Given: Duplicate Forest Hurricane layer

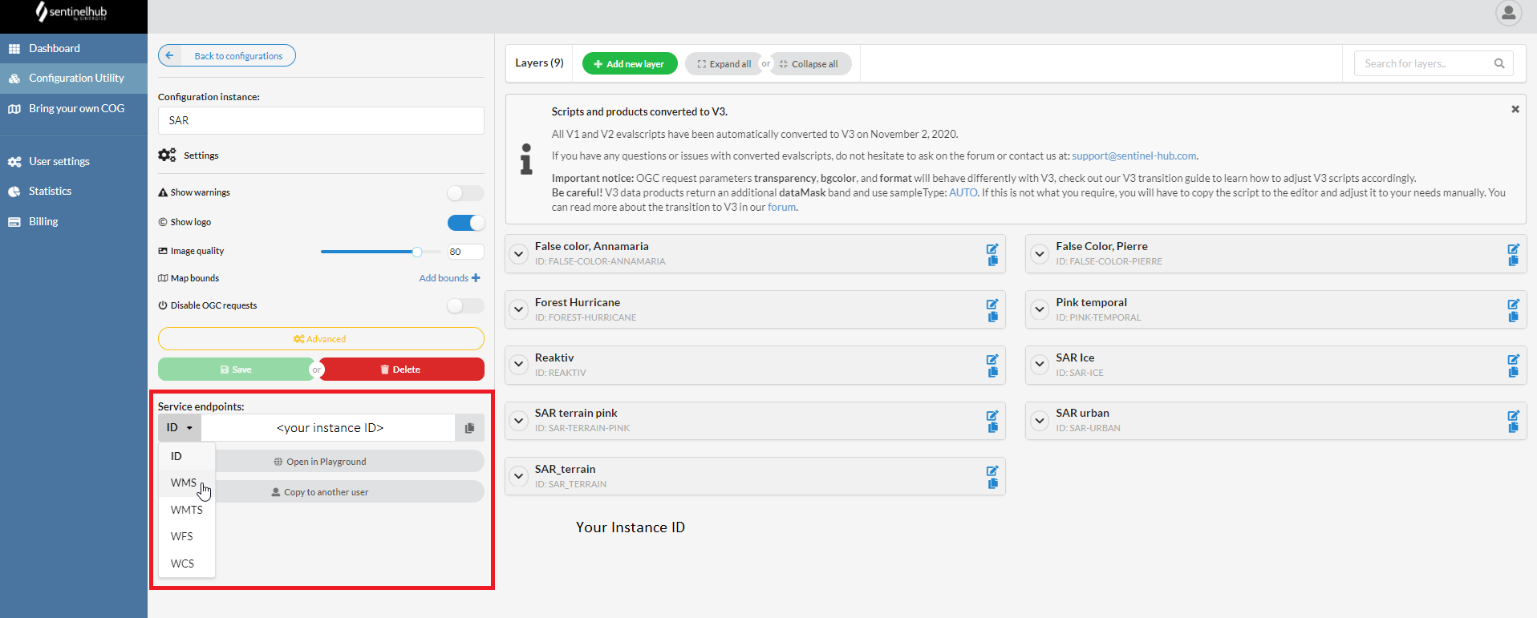Looking at the screenshot, I should click(993, 317).
